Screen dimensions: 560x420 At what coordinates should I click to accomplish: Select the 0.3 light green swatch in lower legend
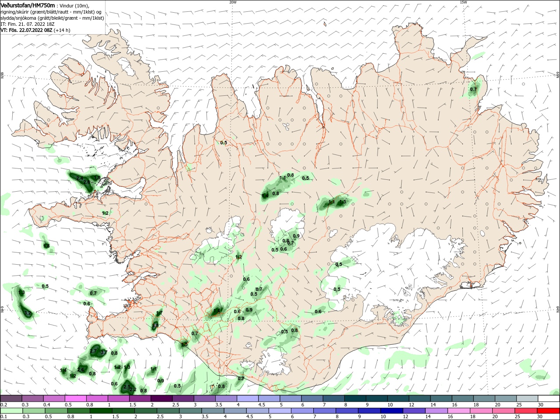(33, 411)
